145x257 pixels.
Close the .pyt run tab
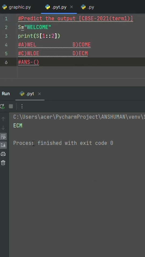[x=39, y=94]
